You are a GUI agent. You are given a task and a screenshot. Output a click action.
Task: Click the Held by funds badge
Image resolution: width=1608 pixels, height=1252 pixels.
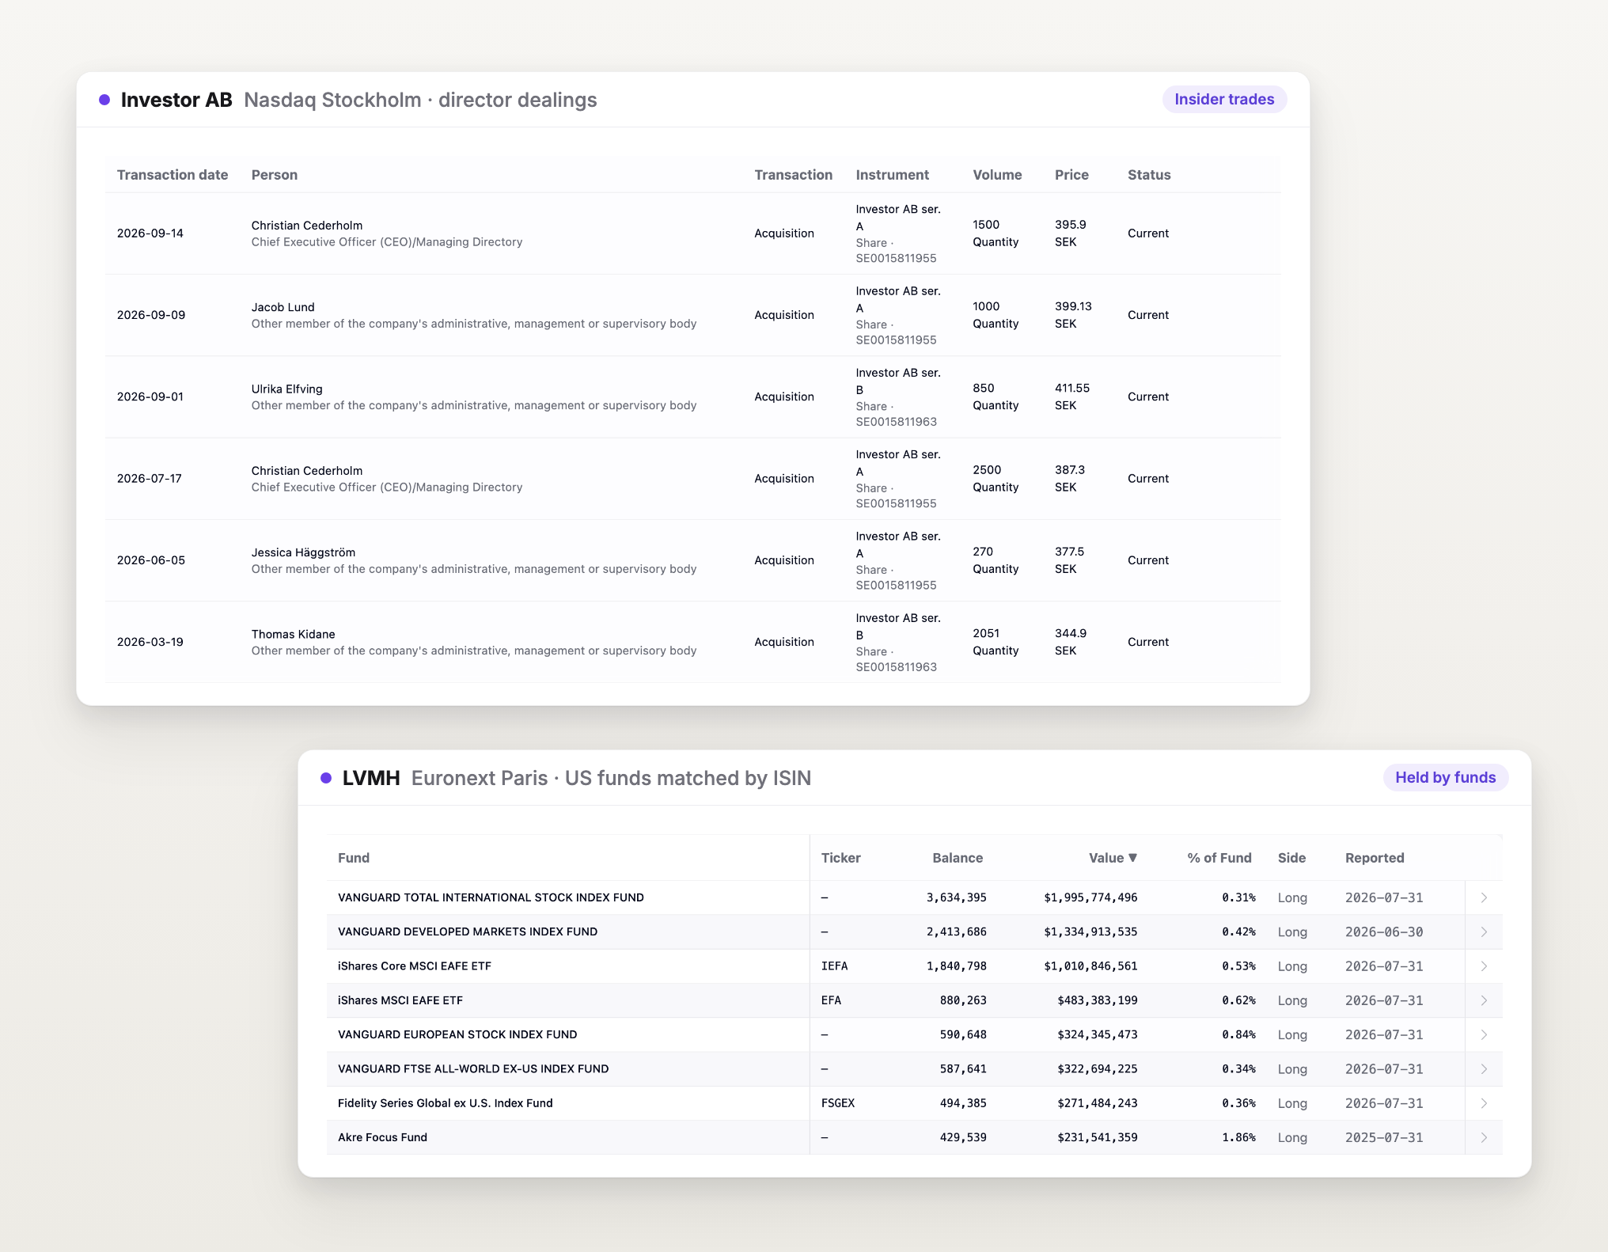click(1445, 778)
